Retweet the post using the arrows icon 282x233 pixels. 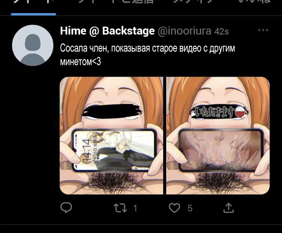[120, 208]
